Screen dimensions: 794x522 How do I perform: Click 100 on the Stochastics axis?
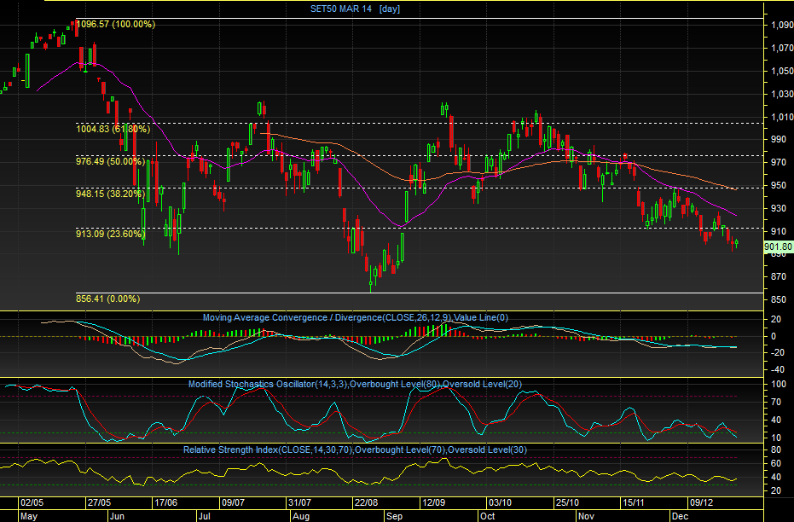779,385
